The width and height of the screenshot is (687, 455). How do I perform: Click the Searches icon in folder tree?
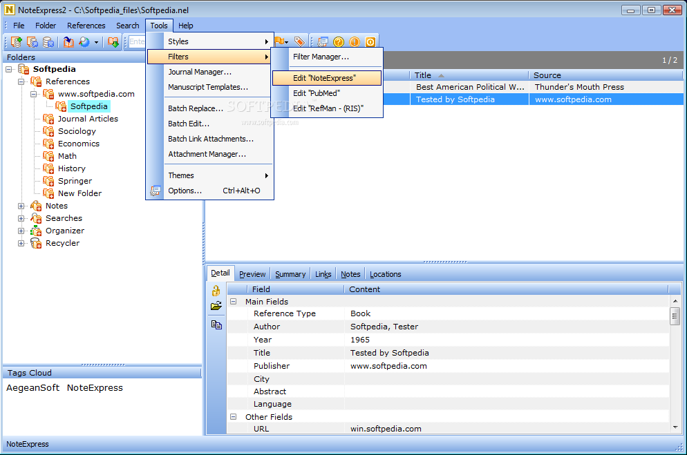pyautogui.click(x=36, y=218)
